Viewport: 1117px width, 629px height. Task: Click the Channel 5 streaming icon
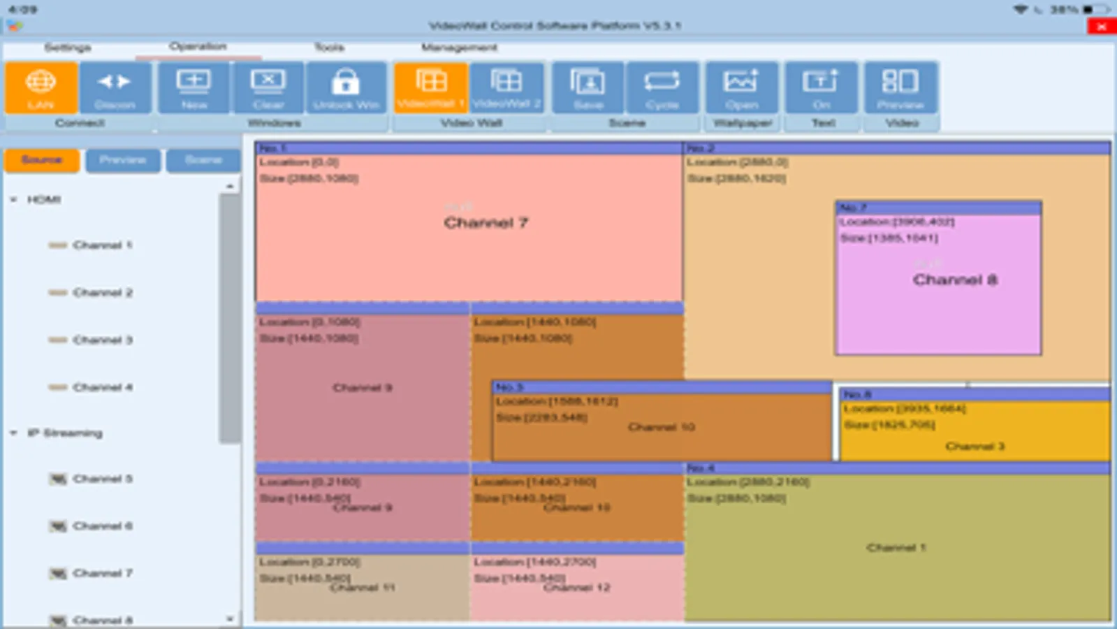point(58,479)
